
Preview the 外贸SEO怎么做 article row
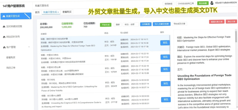coord(165,69)
